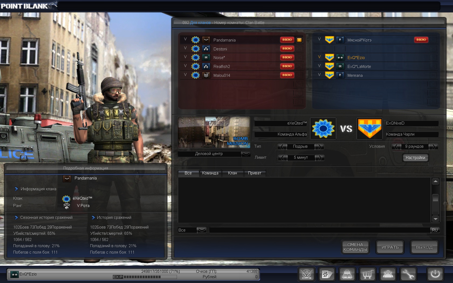Click right arrow of Лимит selector

tap(320, 158)
